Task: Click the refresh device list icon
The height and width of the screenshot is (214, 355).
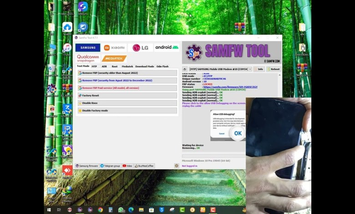Action: 185,69
